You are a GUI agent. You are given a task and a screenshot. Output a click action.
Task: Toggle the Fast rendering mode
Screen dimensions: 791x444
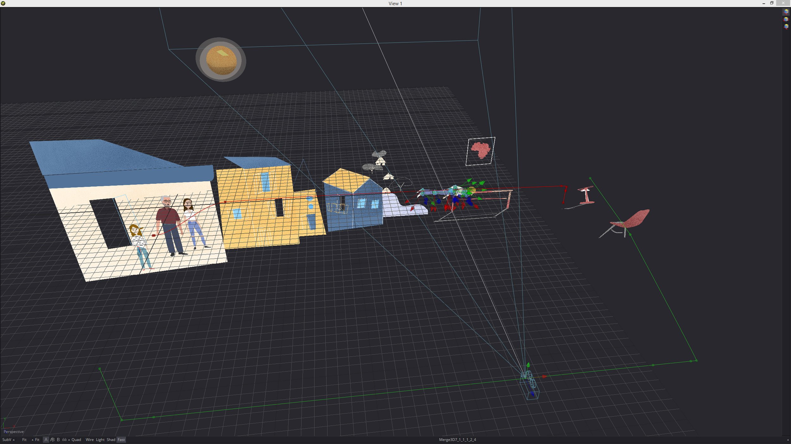pos(121,440)
